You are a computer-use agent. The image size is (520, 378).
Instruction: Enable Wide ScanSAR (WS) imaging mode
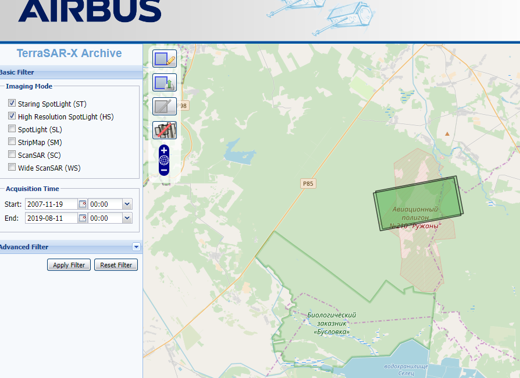[12, 167]
